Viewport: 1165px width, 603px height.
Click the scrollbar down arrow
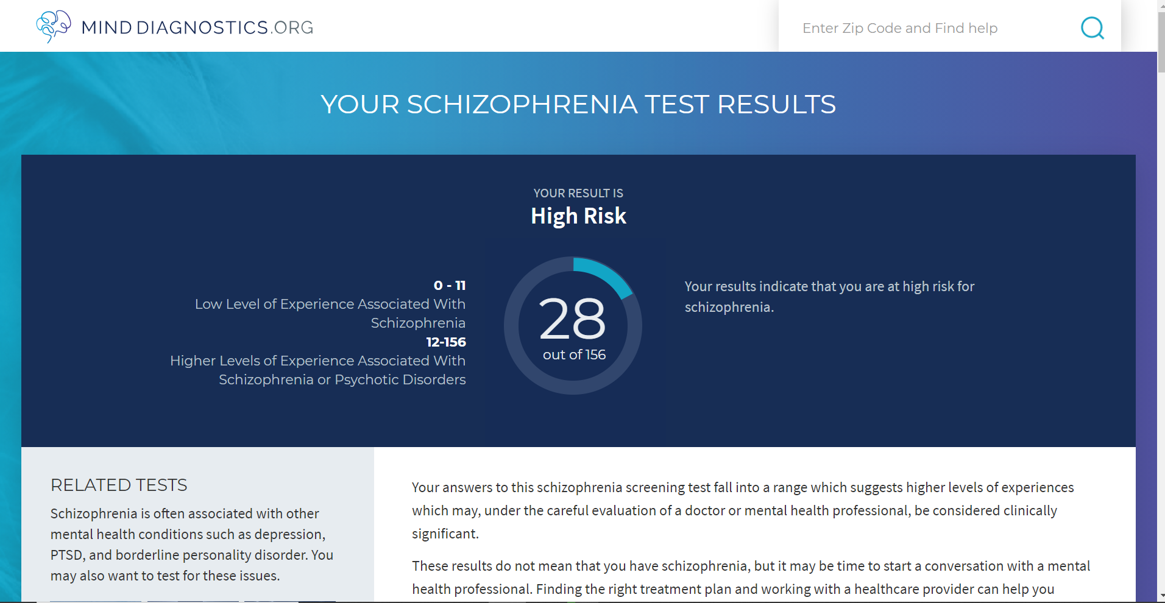tap(1161, 596)
